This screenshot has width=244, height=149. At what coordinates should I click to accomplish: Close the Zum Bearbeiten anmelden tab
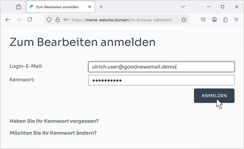click(89, 7)
